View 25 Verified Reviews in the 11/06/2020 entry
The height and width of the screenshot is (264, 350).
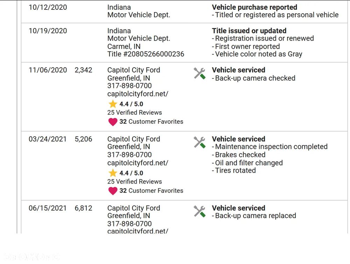click(x=134, y=112)
